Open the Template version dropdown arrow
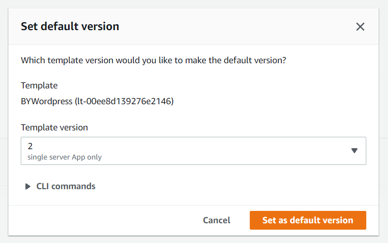This screenshot has width=388, height=243. 354,151
